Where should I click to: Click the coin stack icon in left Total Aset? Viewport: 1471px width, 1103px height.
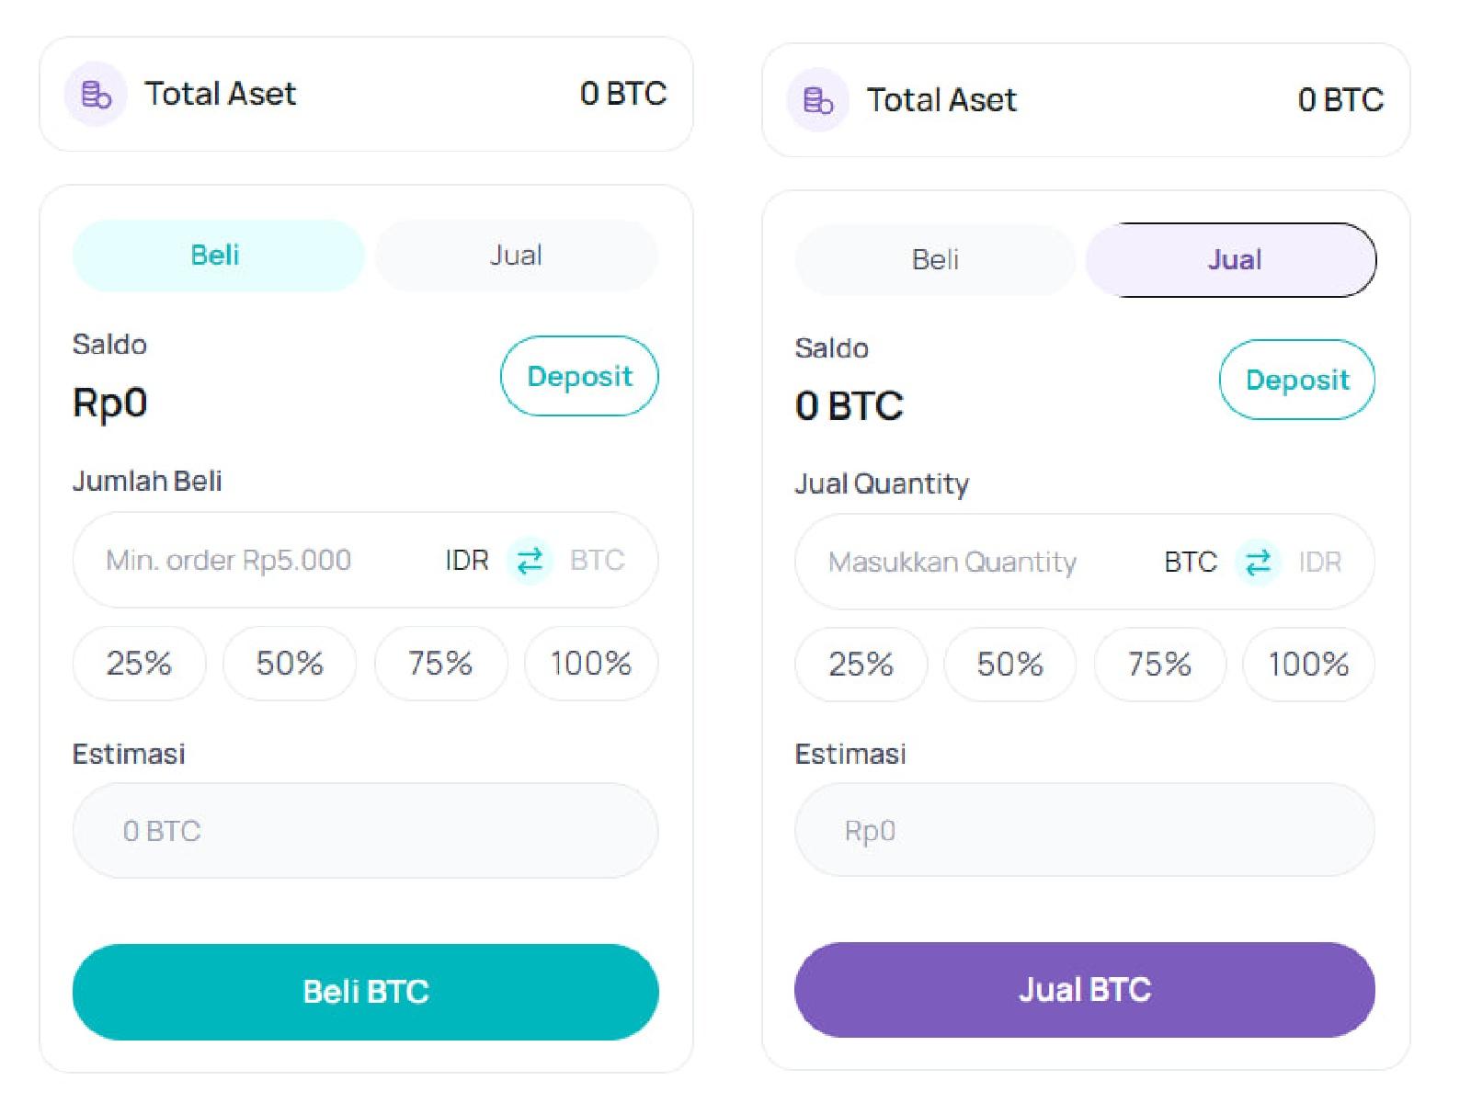pyautogui.click(x=96, y=94)
